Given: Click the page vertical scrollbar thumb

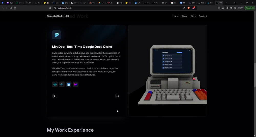Looking at the screenshot, I should pyautogui.click(x=255, y=75).
